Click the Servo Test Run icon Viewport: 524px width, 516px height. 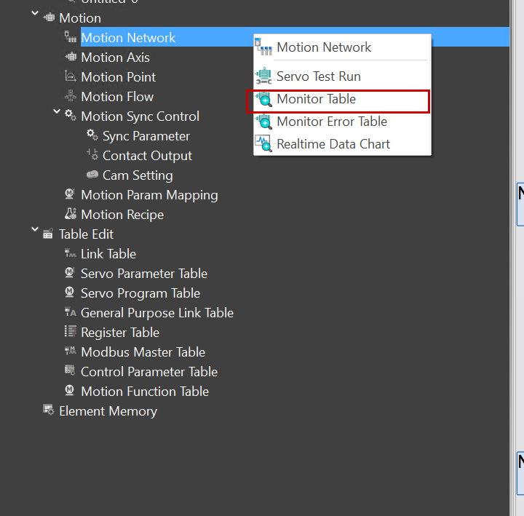tap(263, 76)
